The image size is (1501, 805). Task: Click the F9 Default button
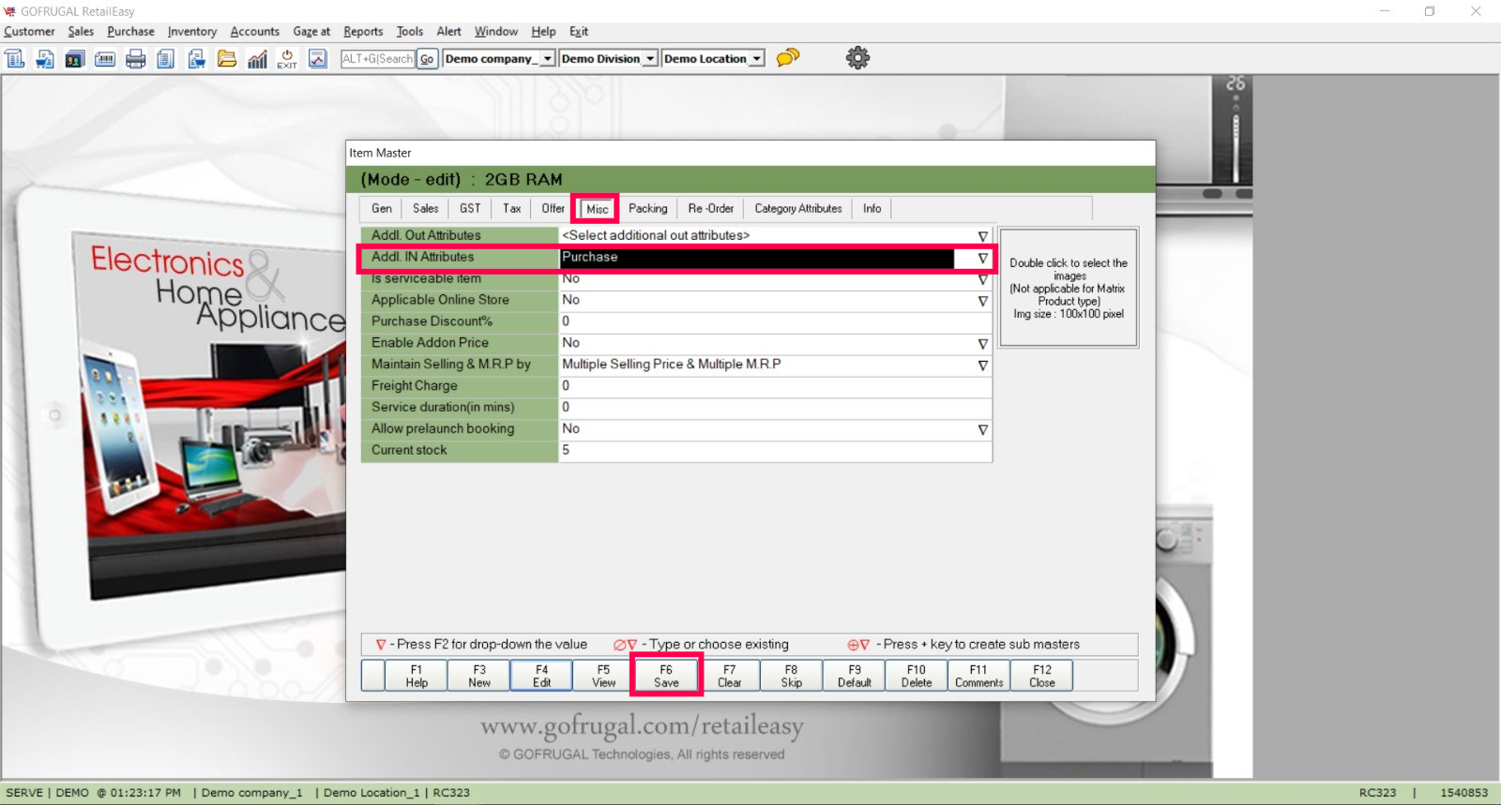[x=854, y=676]
